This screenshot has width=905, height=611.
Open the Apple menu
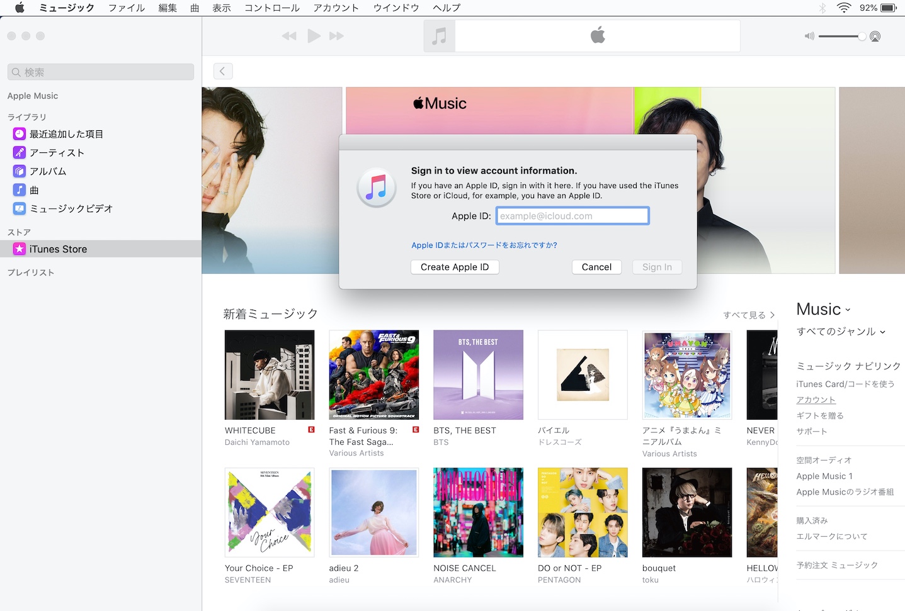(x=20, y=8)
